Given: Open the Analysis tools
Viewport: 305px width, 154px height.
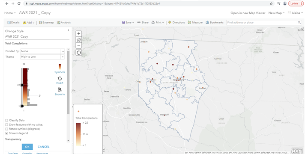Looking at the screenshot, I should click(x=64, y=23).
